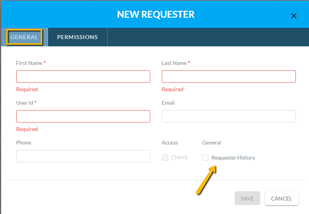
Task: Save the new requester
Action: (247, 198)
